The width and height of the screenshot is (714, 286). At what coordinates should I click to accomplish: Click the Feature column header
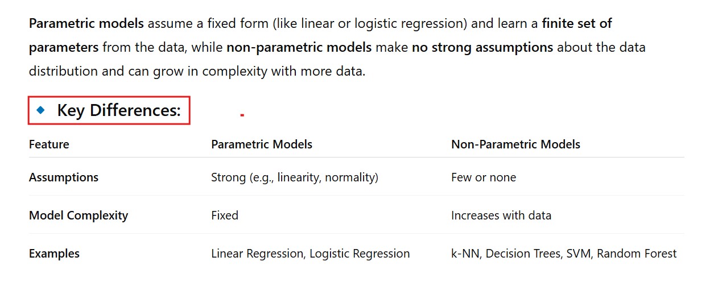49,144
